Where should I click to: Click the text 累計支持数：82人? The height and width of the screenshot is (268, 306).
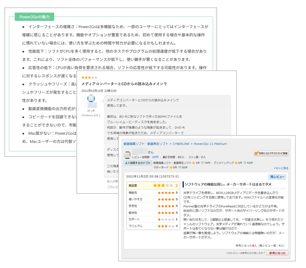coord(173,157)
